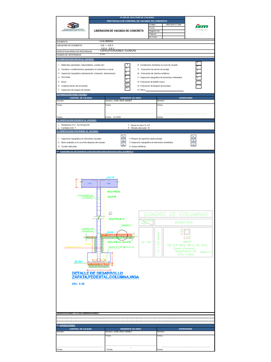Click the Contratistas Generales S.A.C. logo
This screenshot has width=271, height=362.
coord(73,27)
